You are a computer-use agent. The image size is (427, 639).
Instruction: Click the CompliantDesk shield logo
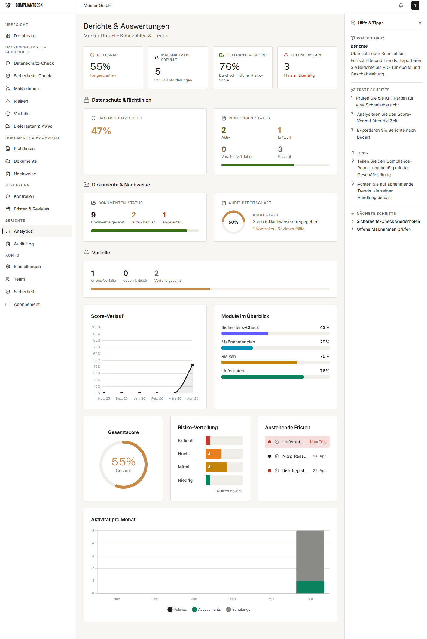click(x=8, y=5)
